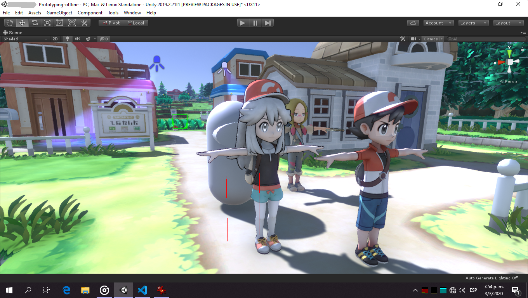
Task: Toggle scene effects like skybox and fog
Action: coord(88,39)
